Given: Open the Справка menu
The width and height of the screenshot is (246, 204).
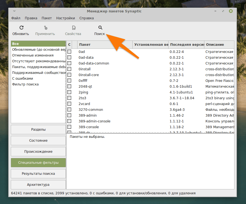Looking at the screenshot, I should click(x=86, y=18).
